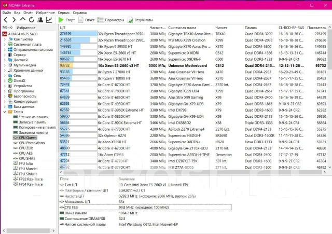Select the Устройства icon in the tree
The height and width of the screenshot is (234, 332).
coord(10,86)
